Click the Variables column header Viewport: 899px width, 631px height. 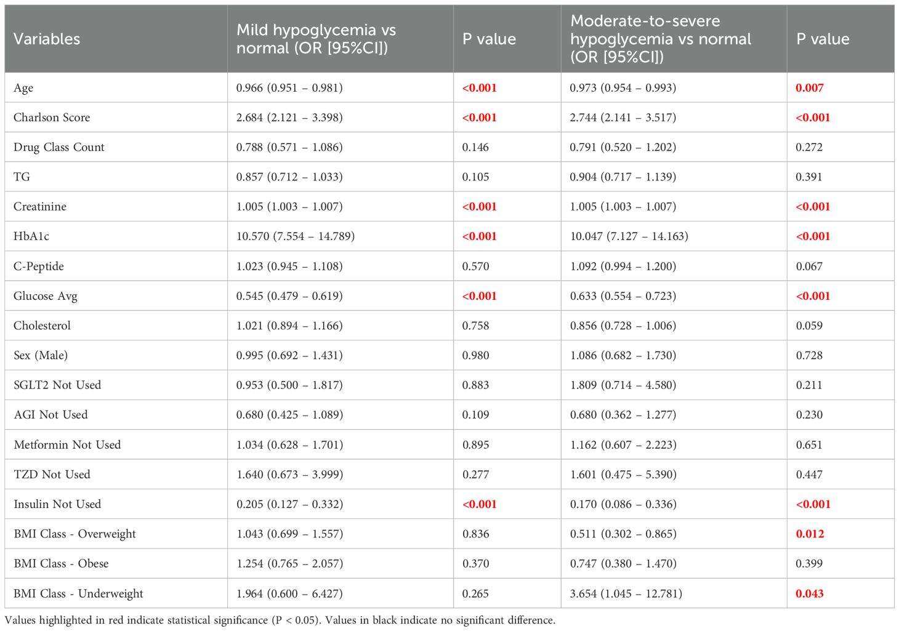47,39
